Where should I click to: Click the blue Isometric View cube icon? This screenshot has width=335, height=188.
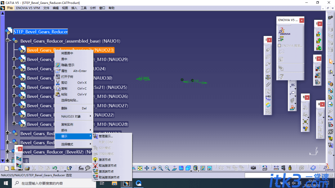tap(188, 168)
